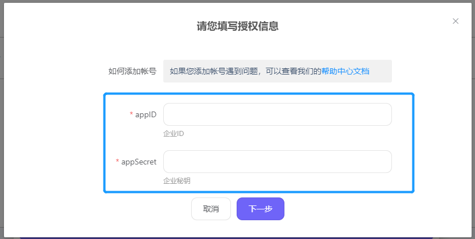
Task: Focus the appID input field
Action: (x=278, y=114)
